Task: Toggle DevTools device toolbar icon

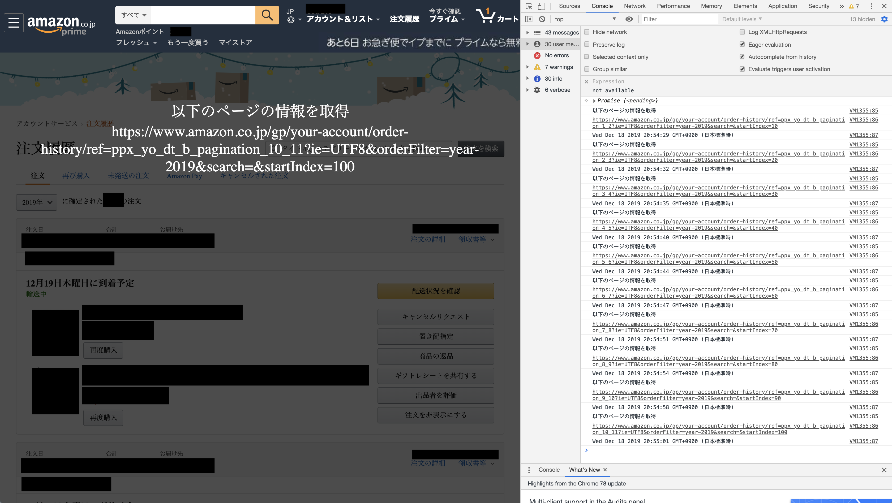Action: point(541,6)
